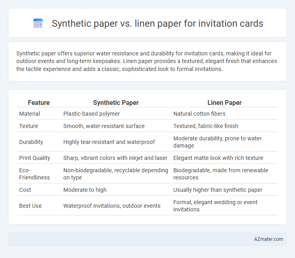This screenshot has width=295, height=258.
Task: Click the 'Plastic-based polymer' cell
Action: pyautogui.click(x=91, y=114)
